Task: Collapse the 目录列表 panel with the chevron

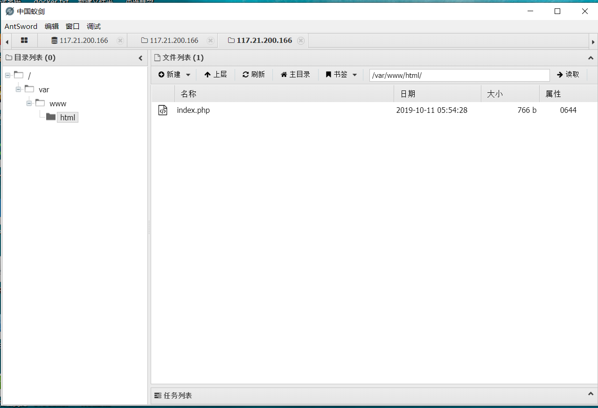Action: click(x=140, y=58)
